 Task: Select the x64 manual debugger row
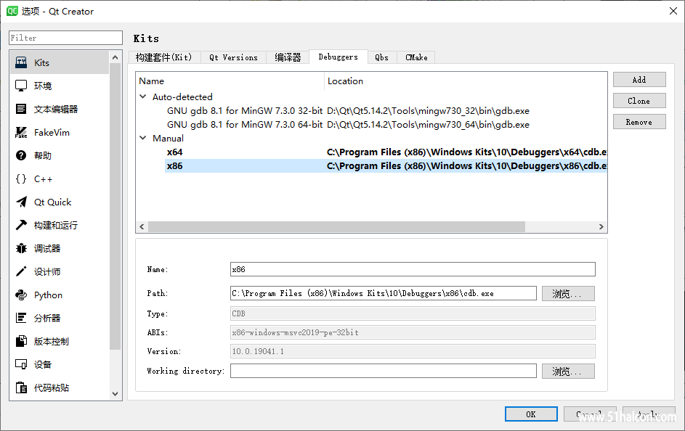click(x=371, y=152)
